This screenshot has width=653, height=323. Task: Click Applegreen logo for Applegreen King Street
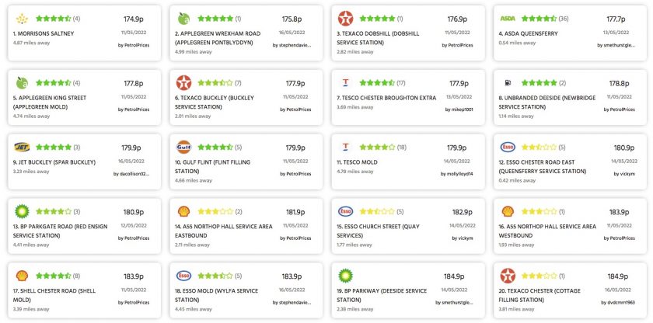pos(22,83)
